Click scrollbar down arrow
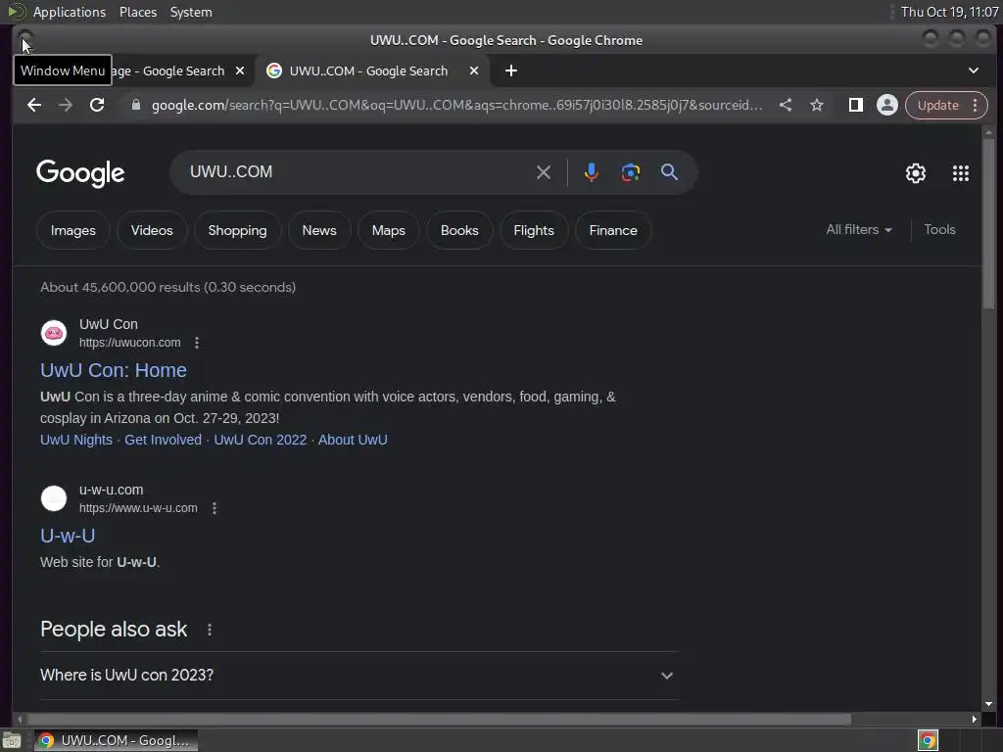The image size is (1003, 752). click(988, 704)
